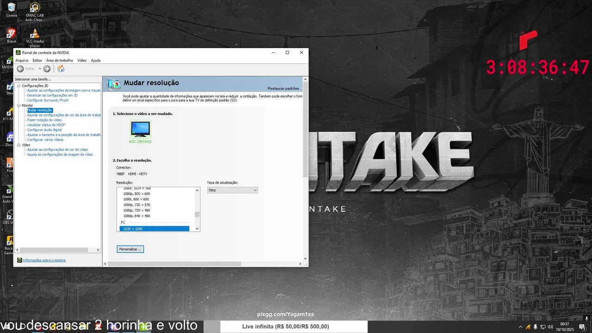Image resolution: width=592 pixels, height=333 pixels.
Task: Click resolution list up arrow
Action: [197, 190]
